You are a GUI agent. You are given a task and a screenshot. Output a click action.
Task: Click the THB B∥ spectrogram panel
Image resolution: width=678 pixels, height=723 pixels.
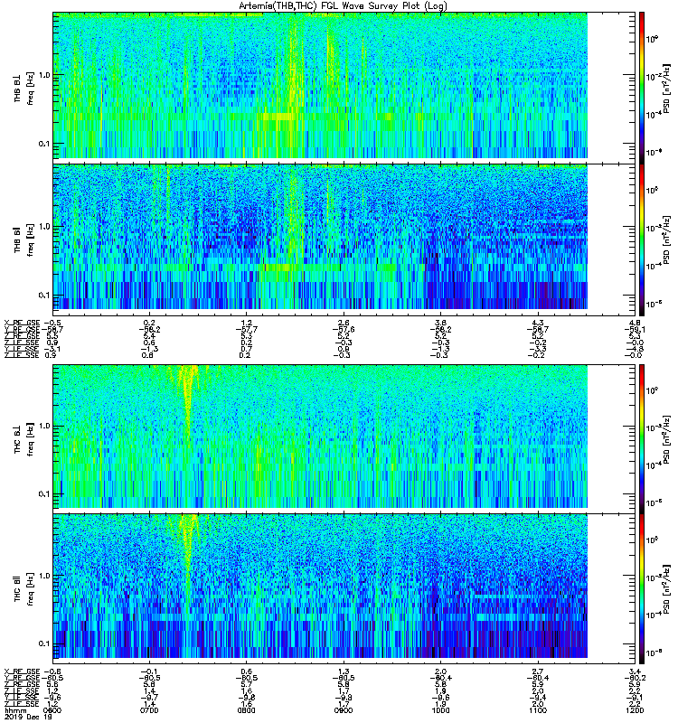344,239
